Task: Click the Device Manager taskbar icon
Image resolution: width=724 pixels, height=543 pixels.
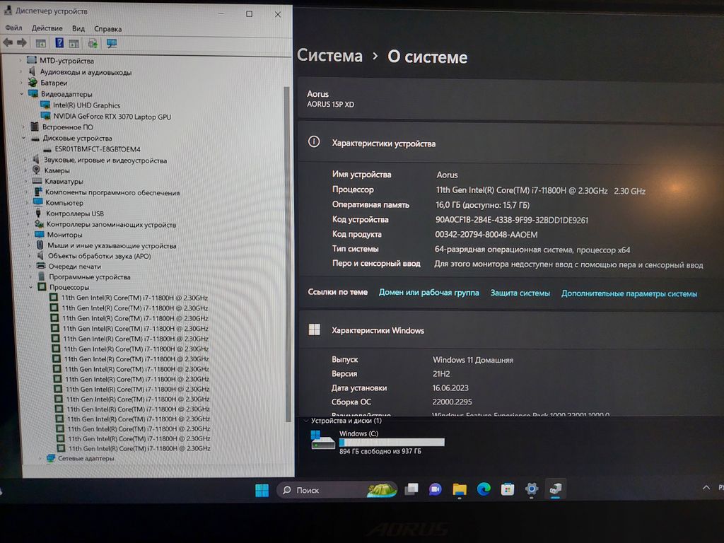Action: tap(556, 489)
